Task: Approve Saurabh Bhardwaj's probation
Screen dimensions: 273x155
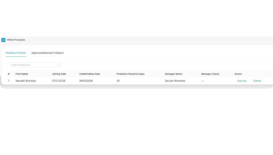Action: (x=241, y=81)
